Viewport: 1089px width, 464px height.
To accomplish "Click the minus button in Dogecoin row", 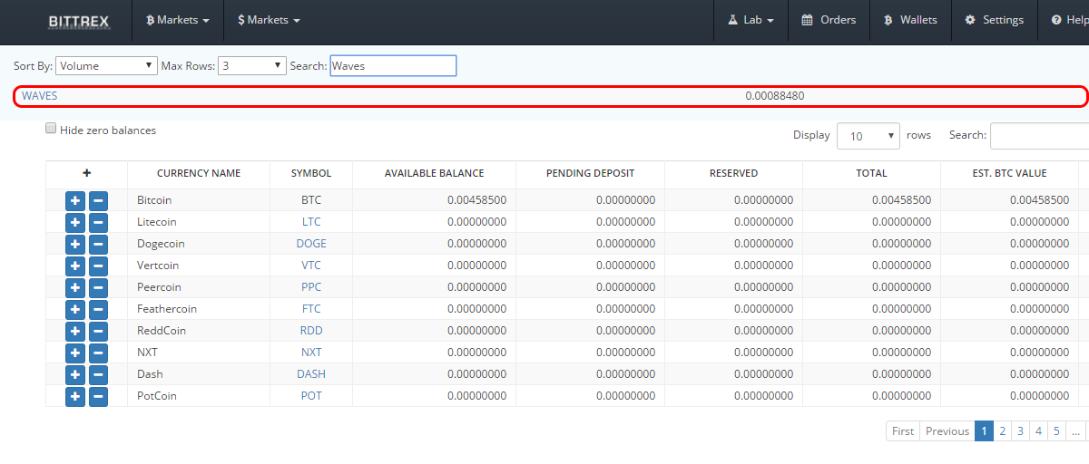I will 98,244.
